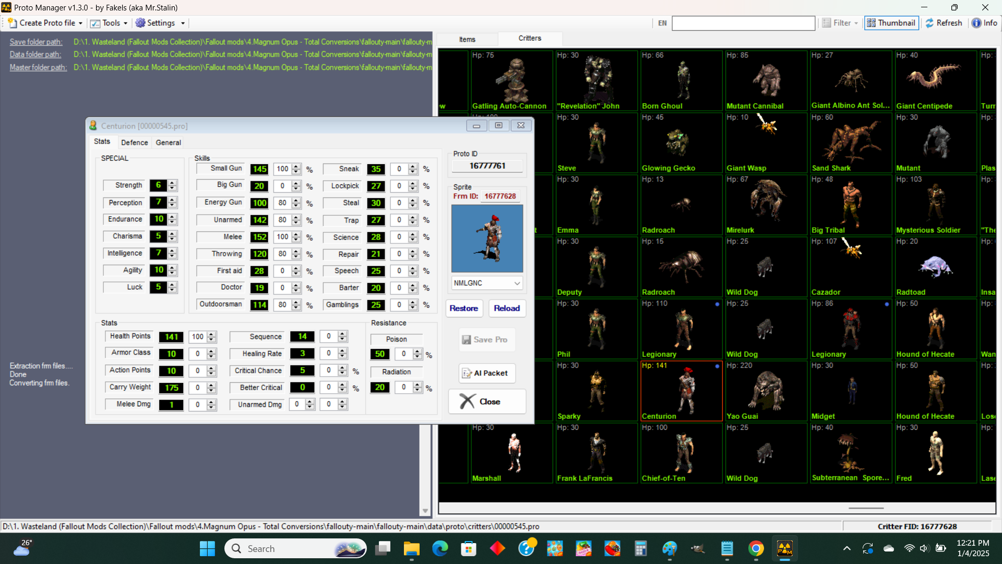Open the Info panel icon

pos(984,23)
